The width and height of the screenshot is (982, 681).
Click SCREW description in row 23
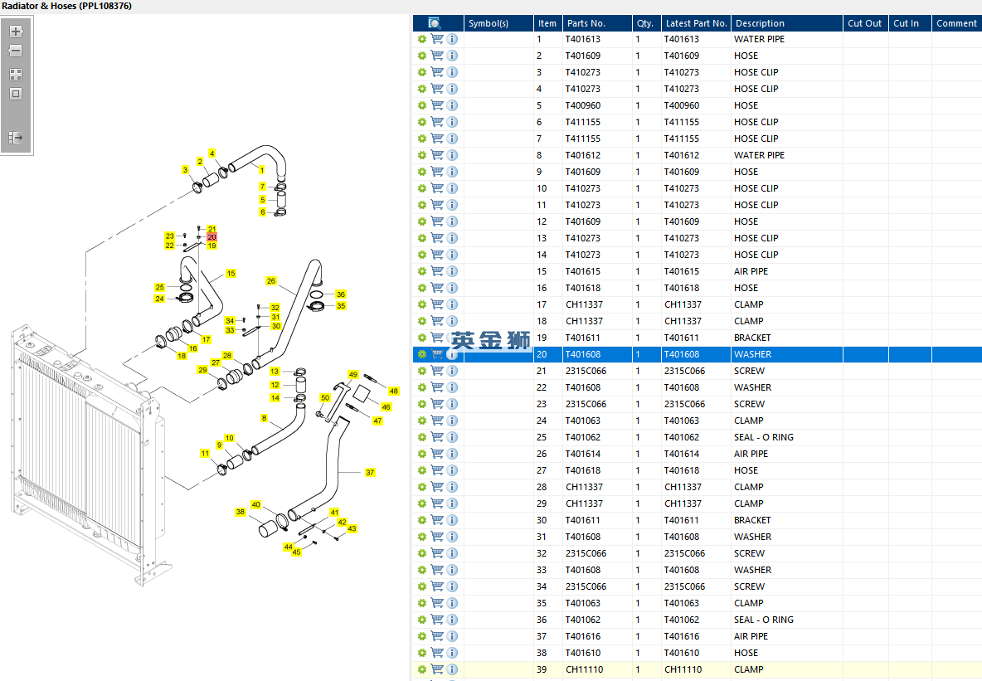click(x=749, y=404)
